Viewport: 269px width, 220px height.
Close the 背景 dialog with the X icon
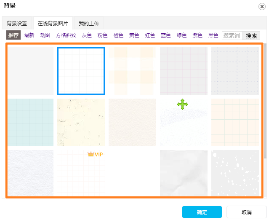point(262,7)
